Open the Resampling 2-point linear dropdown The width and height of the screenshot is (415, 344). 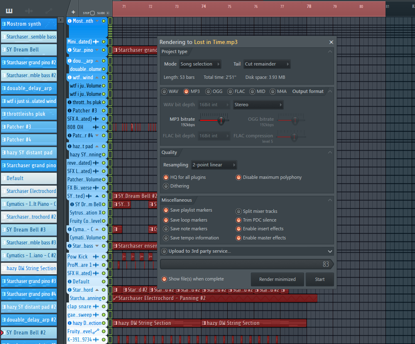coord(214,165)
